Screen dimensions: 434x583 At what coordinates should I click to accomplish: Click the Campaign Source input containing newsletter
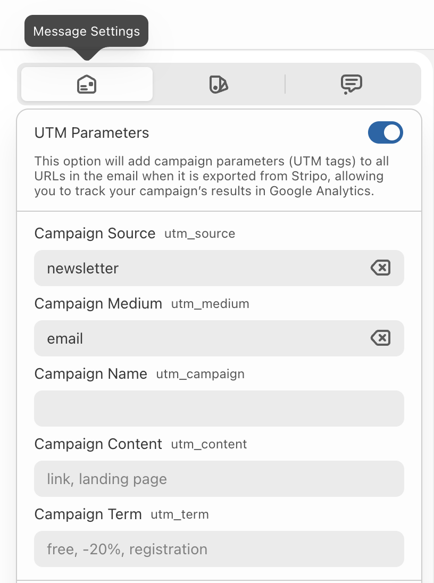coord(202,268)
